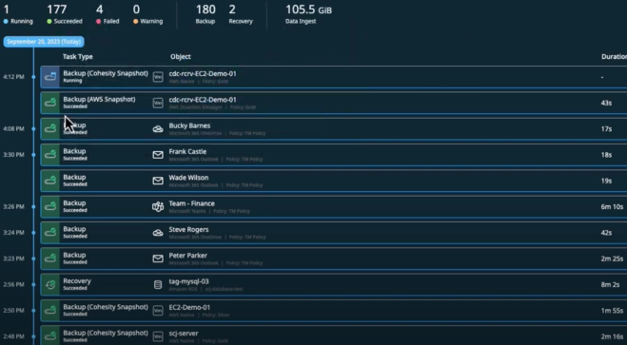Click the Recovery task type label

(77, 281)
